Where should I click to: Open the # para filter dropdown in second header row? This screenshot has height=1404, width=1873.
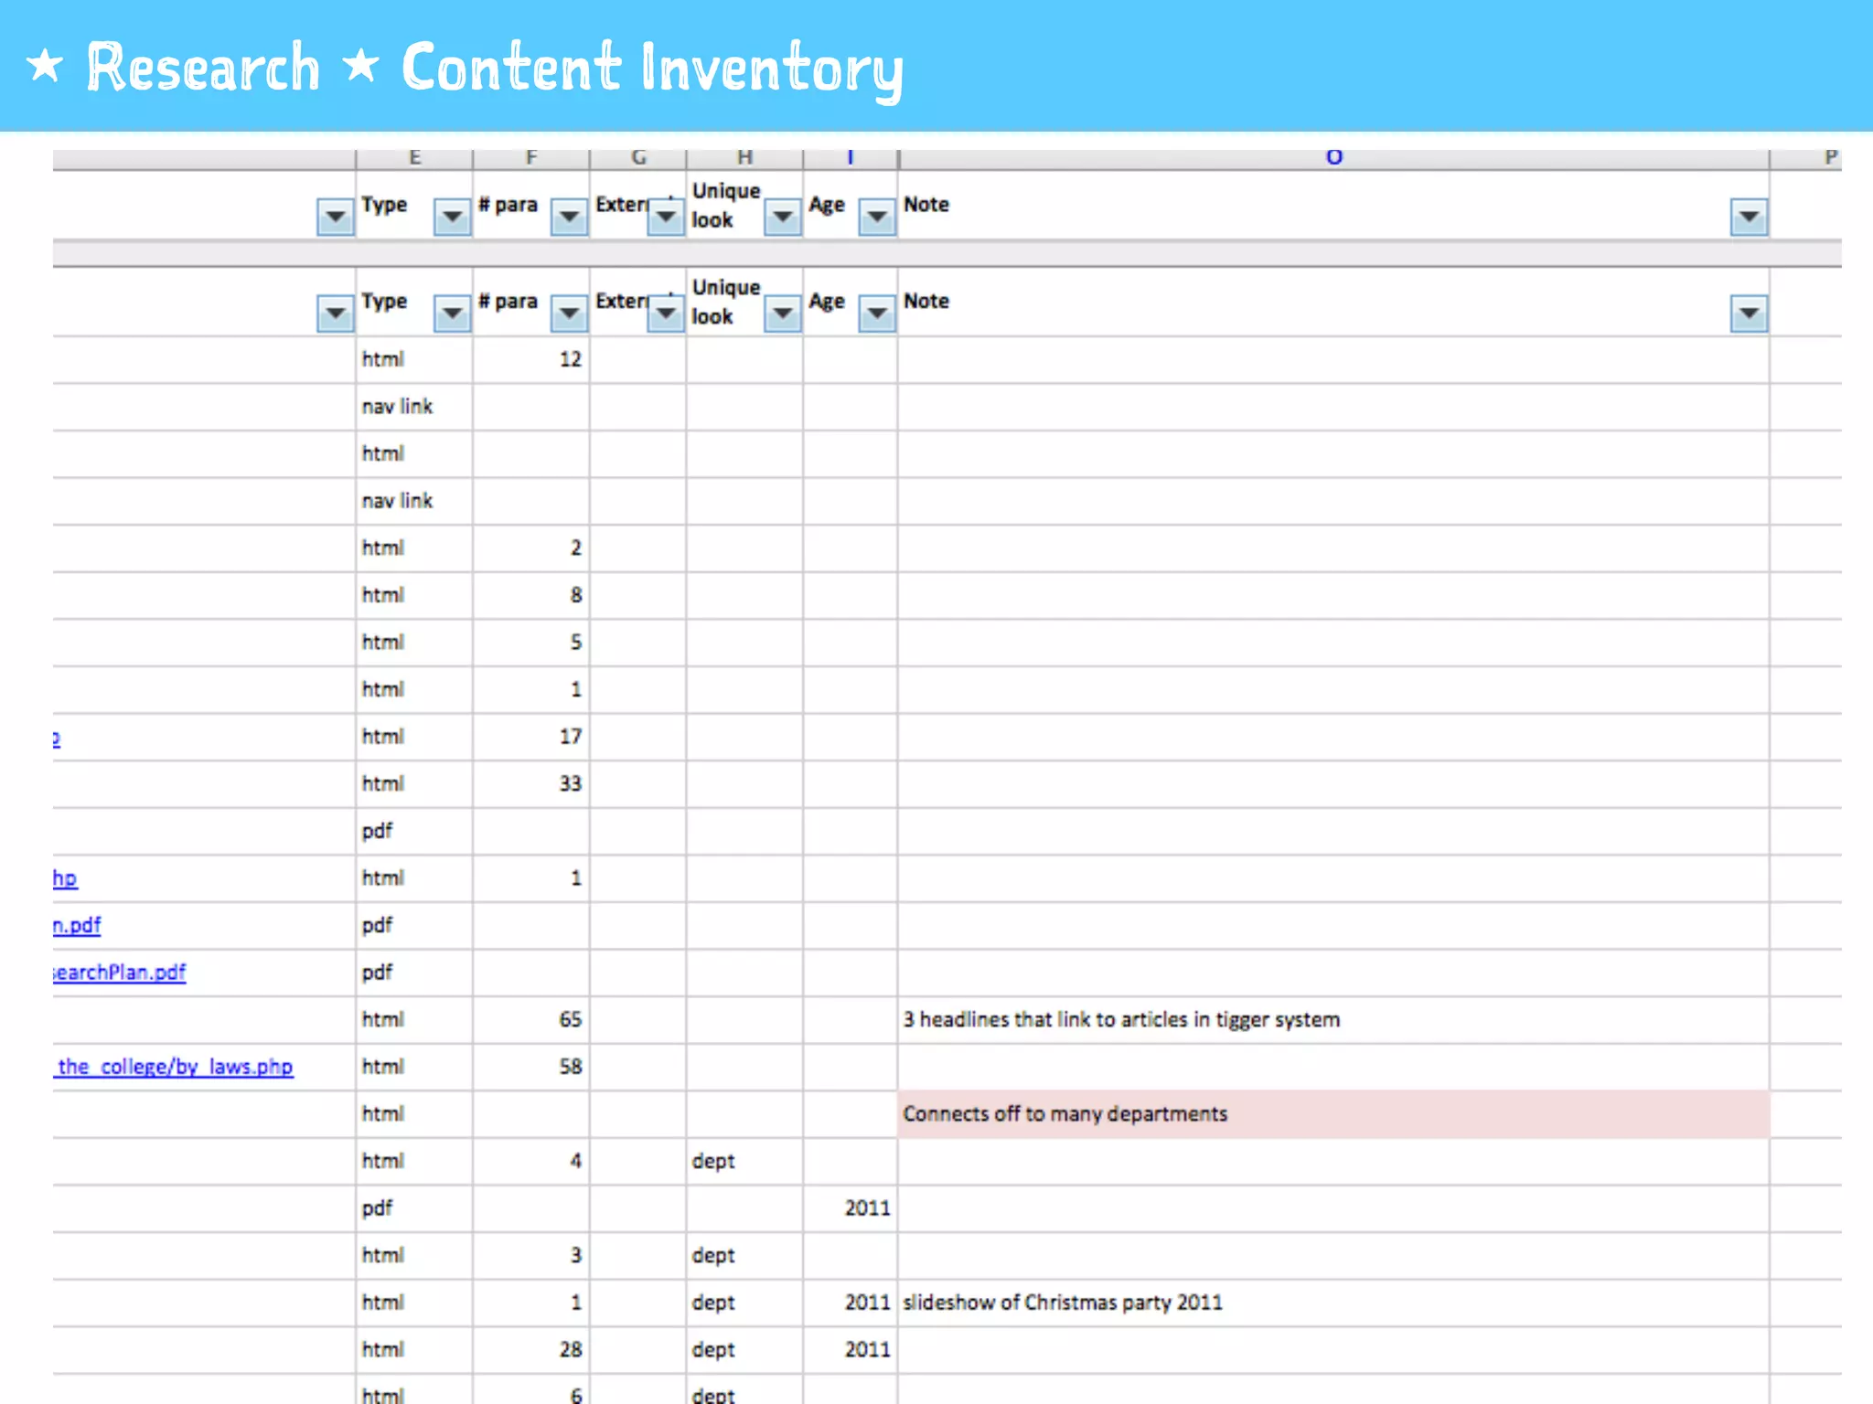pos(569,314)
